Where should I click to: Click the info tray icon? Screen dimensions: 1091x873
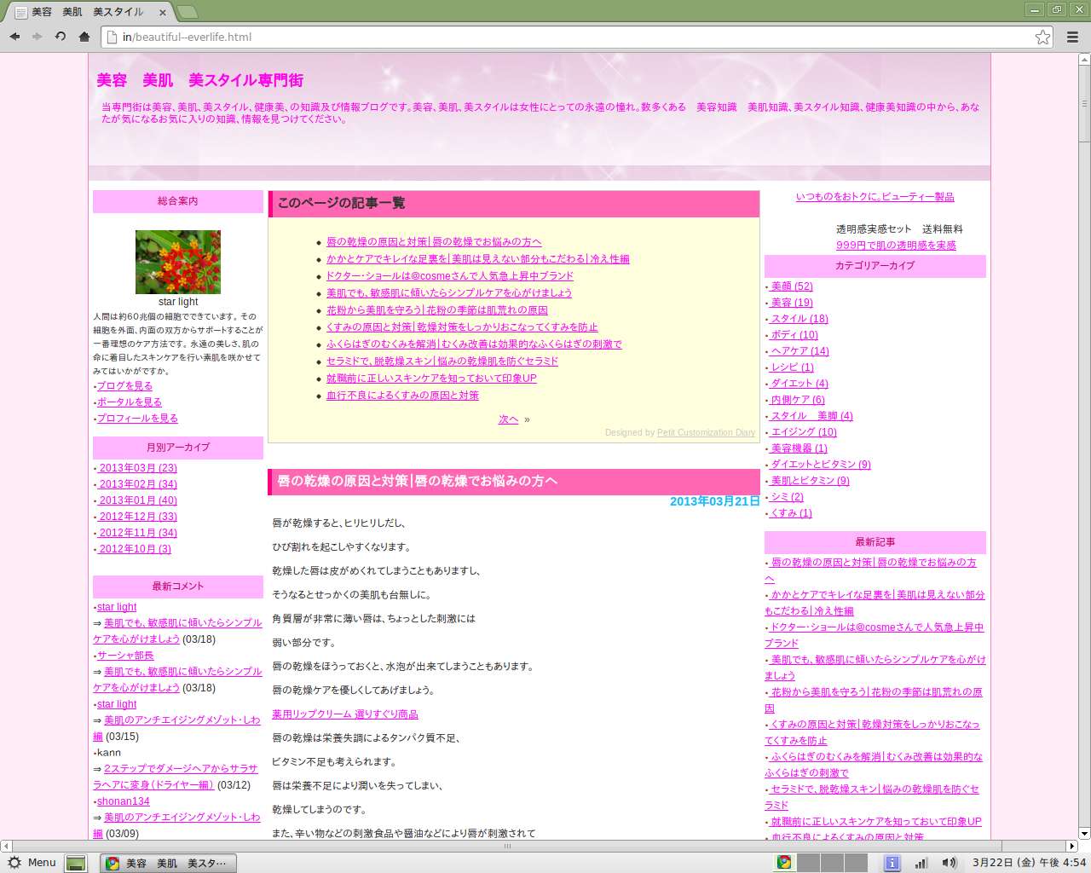[x=892, y=863]
